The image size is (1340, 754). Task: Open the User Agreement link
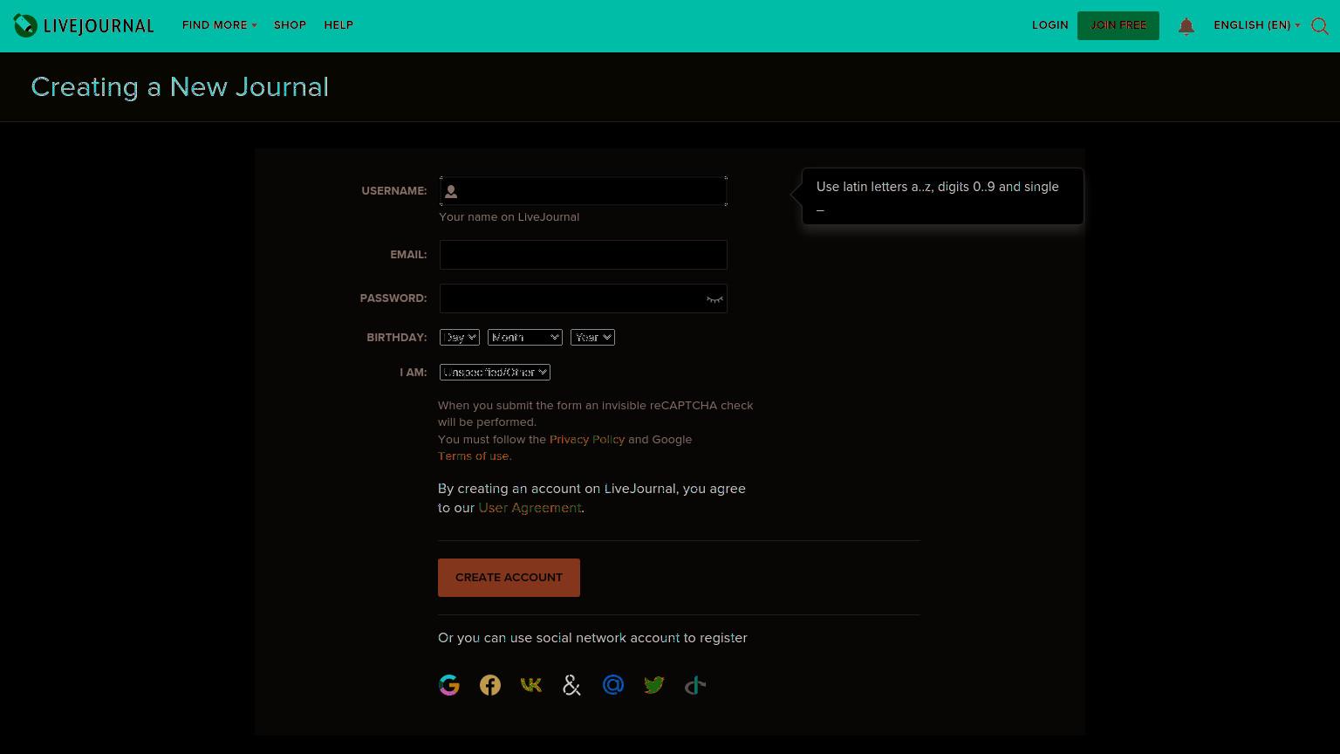click(x=530, y=508)
